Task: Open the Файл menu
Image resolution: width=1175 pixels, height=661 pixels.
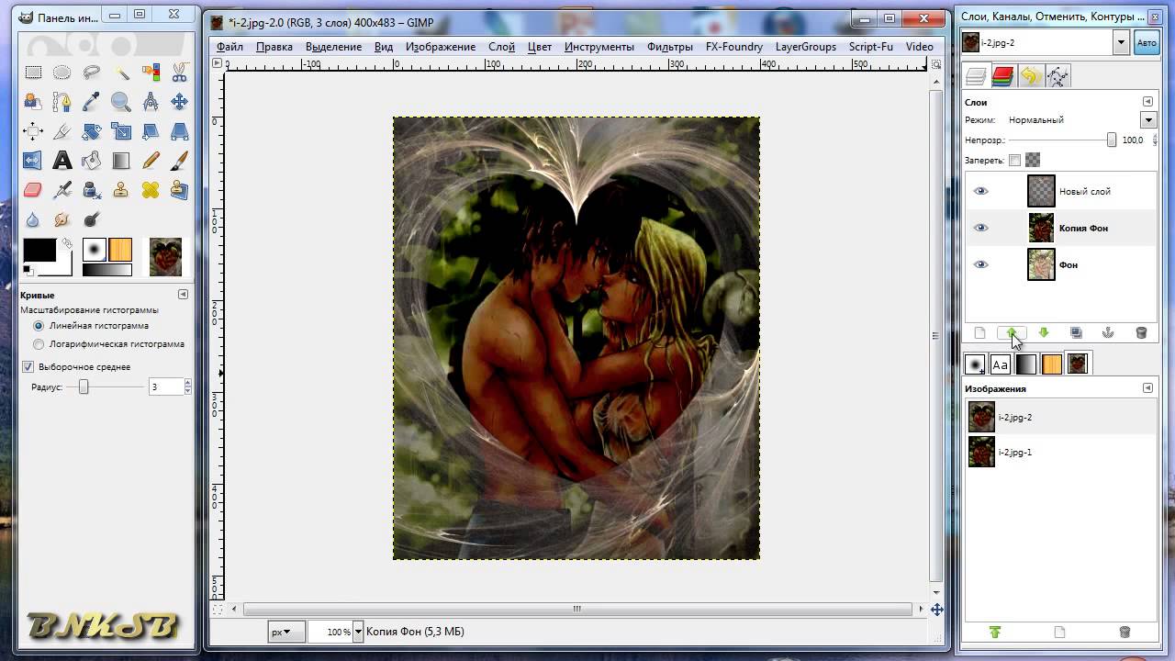Action: [x=230, y=47]
